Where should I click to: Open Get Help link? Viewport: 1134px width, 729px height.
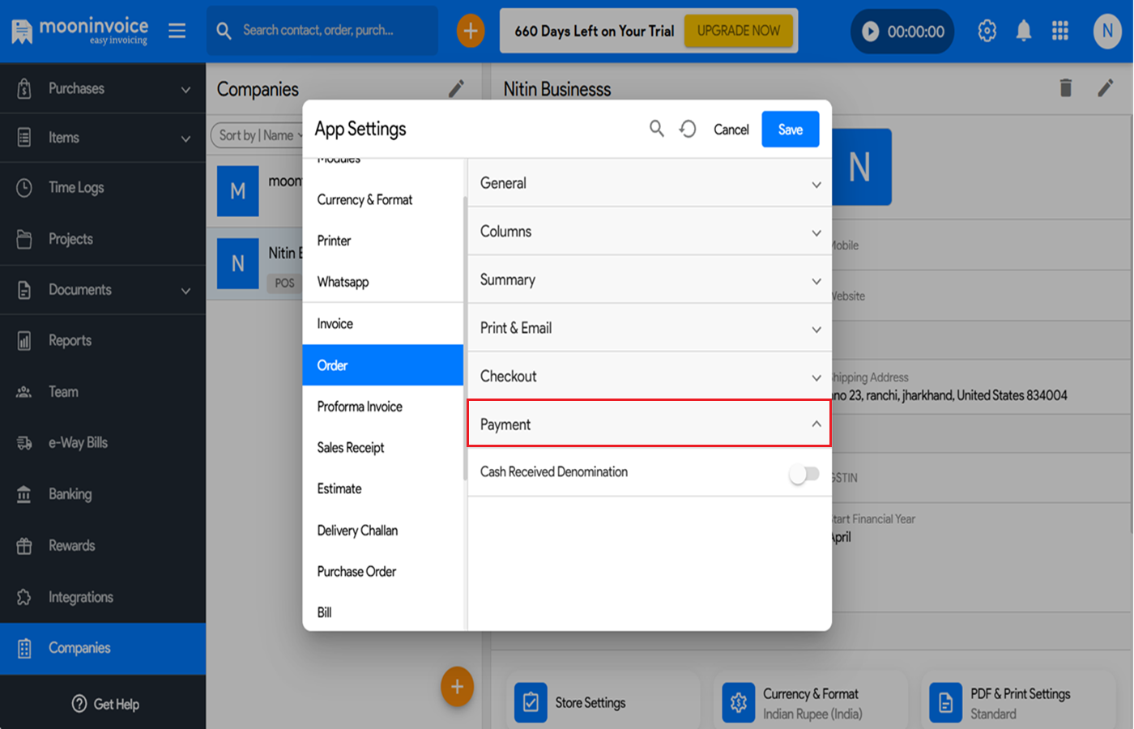coord(105,704)
